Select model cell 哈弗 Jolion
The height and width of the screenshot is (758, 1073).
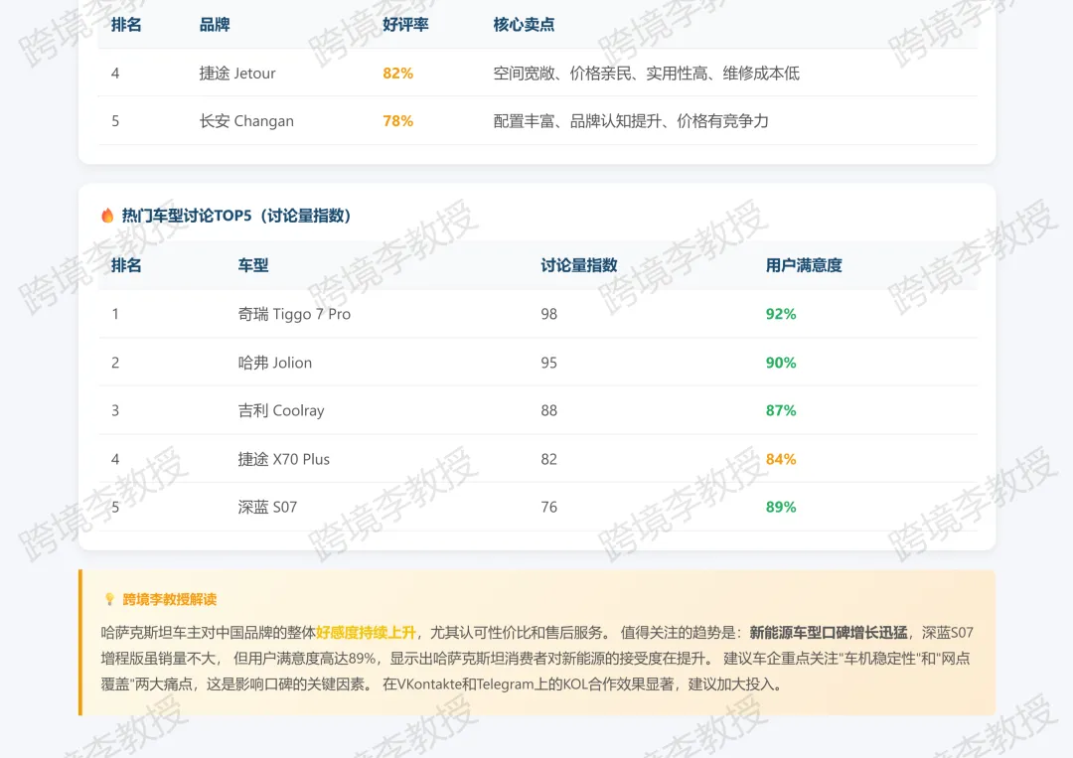point(275,363)
